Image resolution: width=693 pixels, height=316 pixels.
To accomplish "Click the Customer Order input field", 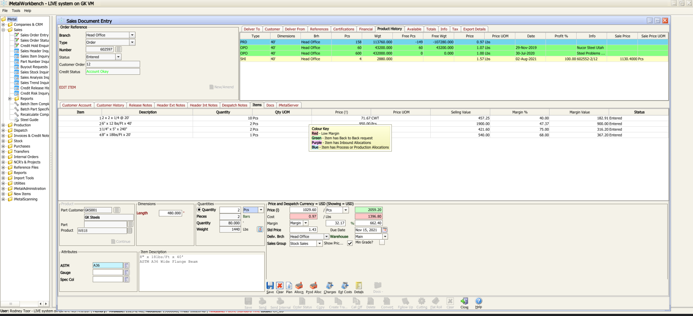I will pos(113,64).
